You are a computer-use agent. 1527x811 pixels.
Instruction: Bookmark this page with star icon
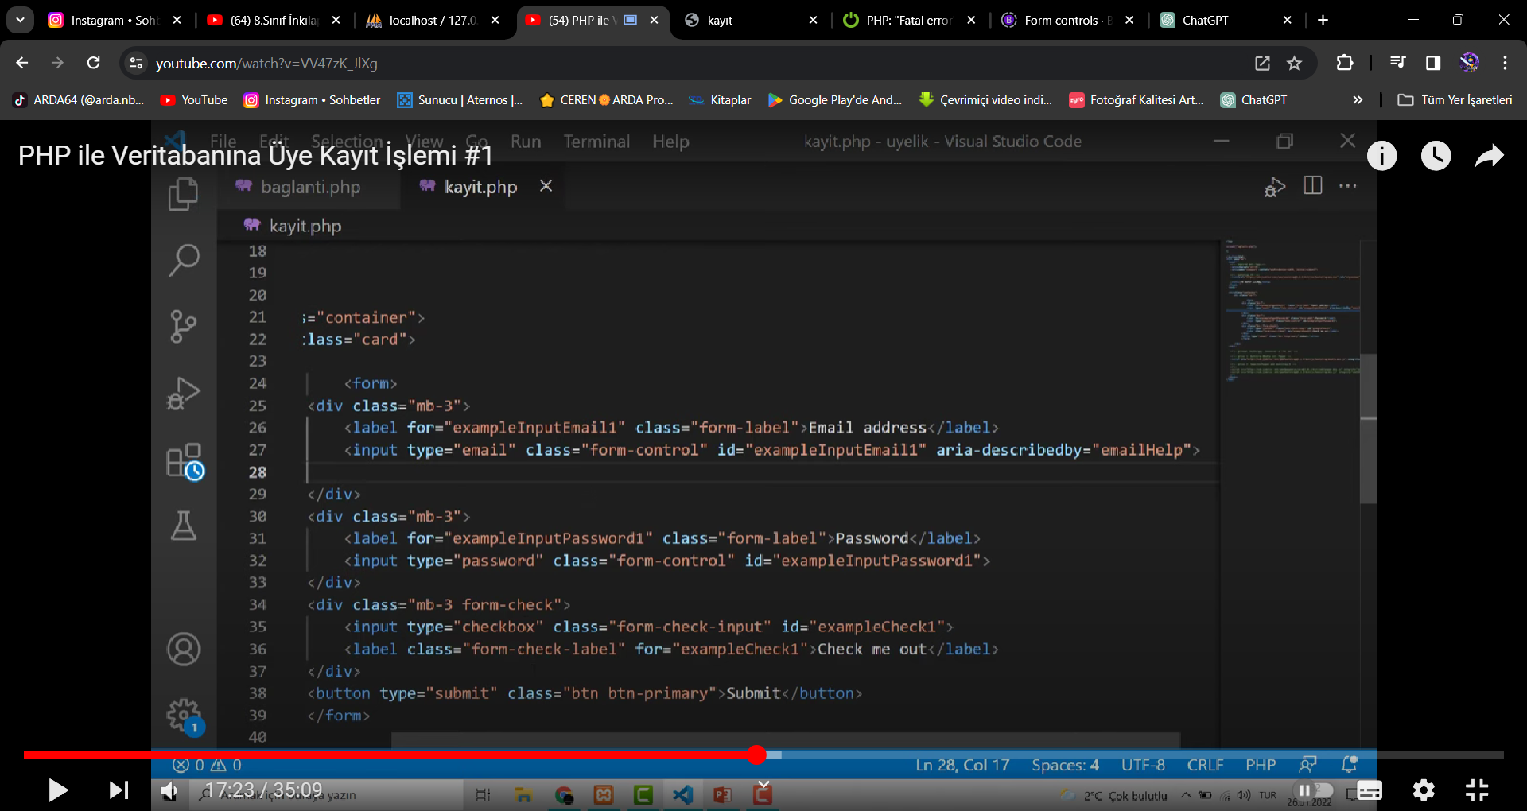[1295, 64]
